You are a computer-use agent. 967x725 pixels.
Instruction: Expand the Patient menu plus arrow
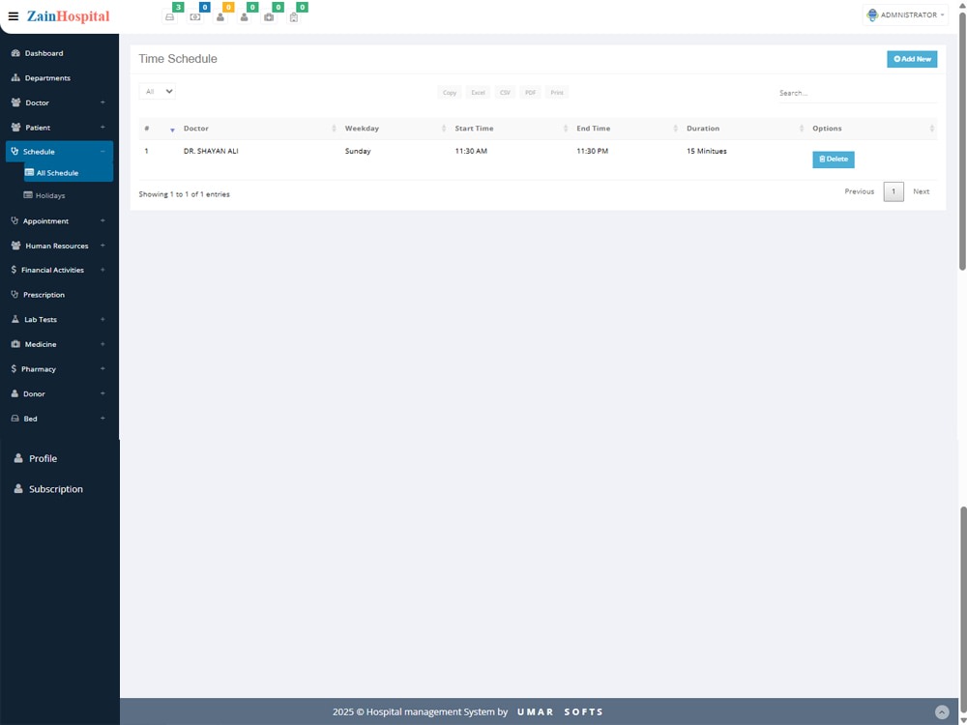103,127
